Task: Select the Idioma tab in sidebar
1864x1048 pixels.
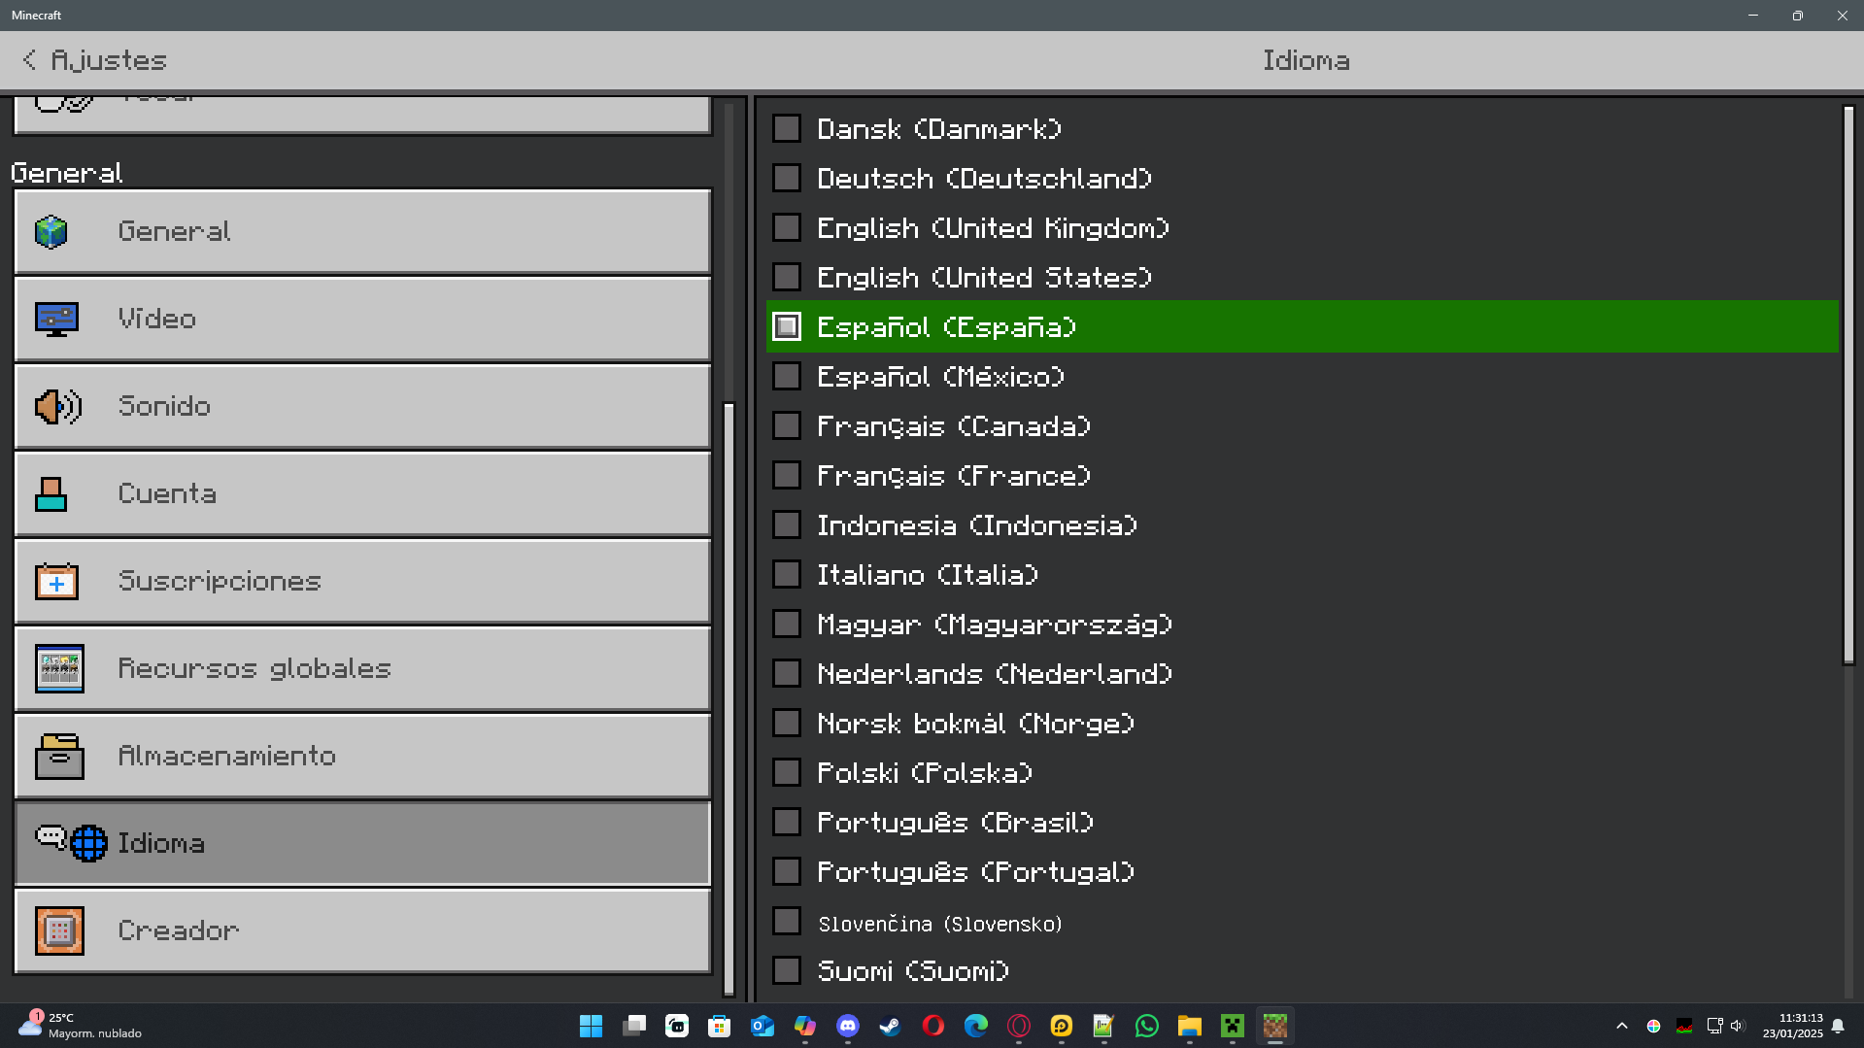Action: point(362,843)
